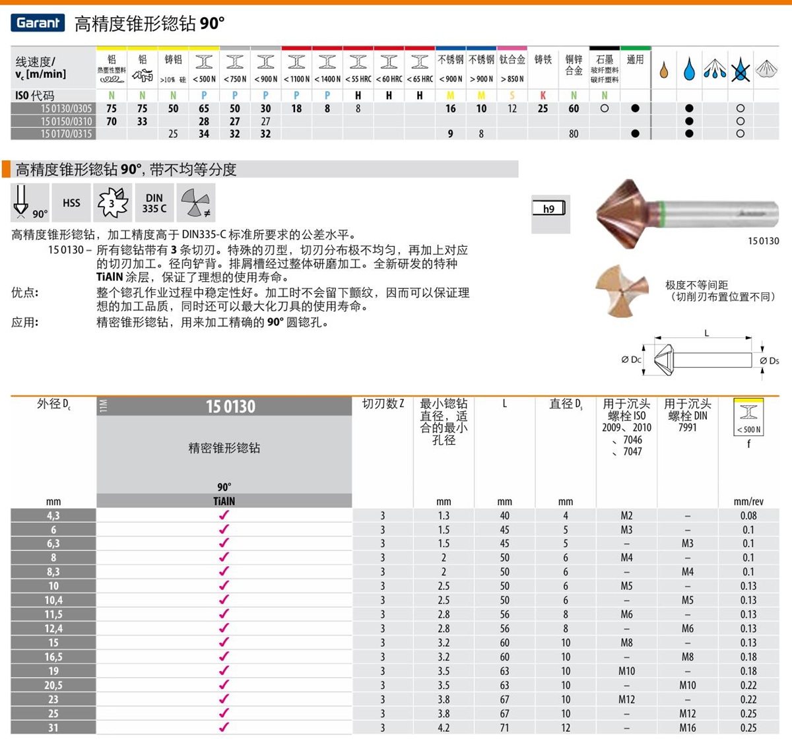This screenshot has height=747, width=792.
Task: Click the steel beam icon above < 750 N
Action: pyautogui.click(x=235, y=62)
